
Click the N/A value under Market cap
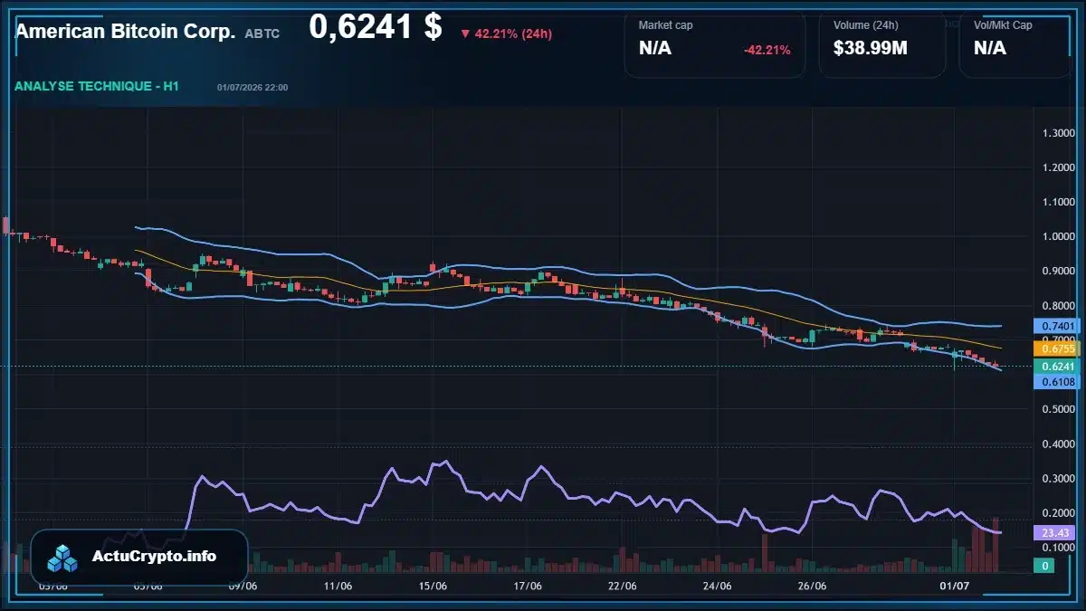click(x=655, y=49)
